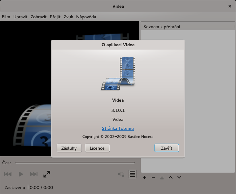Click the previous chapter/movie icon
Viewport: 236px width, 194px height.
[x=8, y=174]
